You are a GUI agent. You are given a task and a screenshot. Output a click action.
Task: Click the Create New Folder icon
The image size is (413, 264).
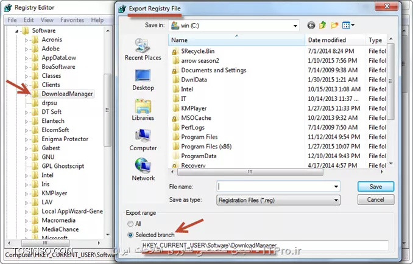(x=334, y=25)
